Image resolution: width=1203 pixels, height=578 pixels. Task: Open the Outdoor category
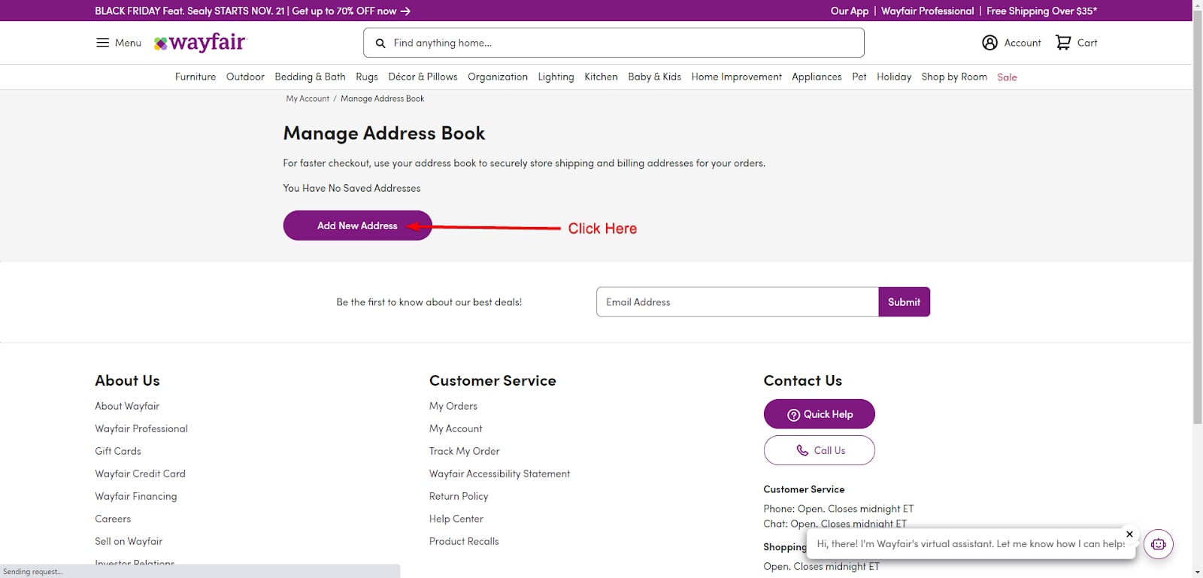[x=245, y=77]
